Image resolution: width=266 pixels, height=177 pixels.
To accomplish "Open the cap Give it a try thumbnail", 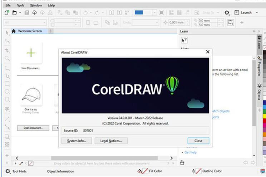I will tap(31, 95).
